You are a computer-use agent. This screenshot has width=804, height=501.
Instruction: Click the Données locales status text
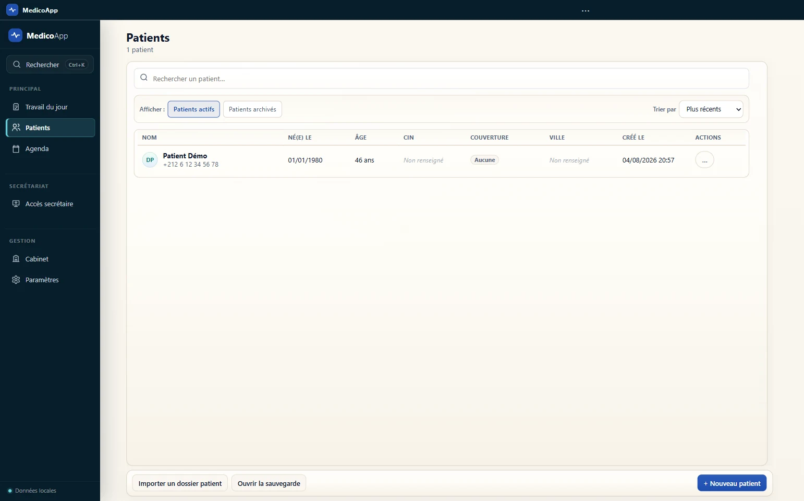coord(35,491)
